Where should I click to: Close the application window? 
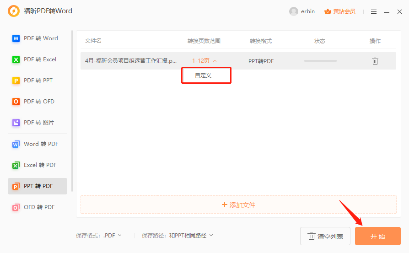tap(399, 12)
